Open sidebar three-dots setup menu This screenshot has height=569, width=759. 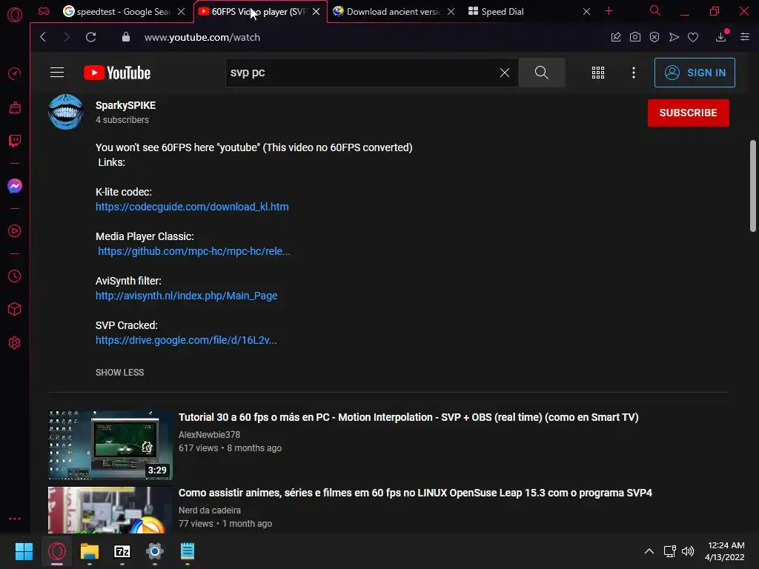pyautogui.click(x=15, y=518)
